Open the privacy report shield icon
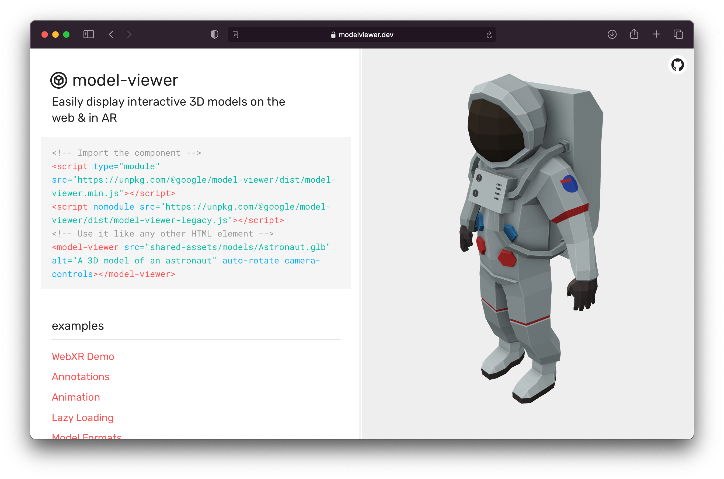Image resolution: width=724 pixels, height=479 pixels. point(214,34)
